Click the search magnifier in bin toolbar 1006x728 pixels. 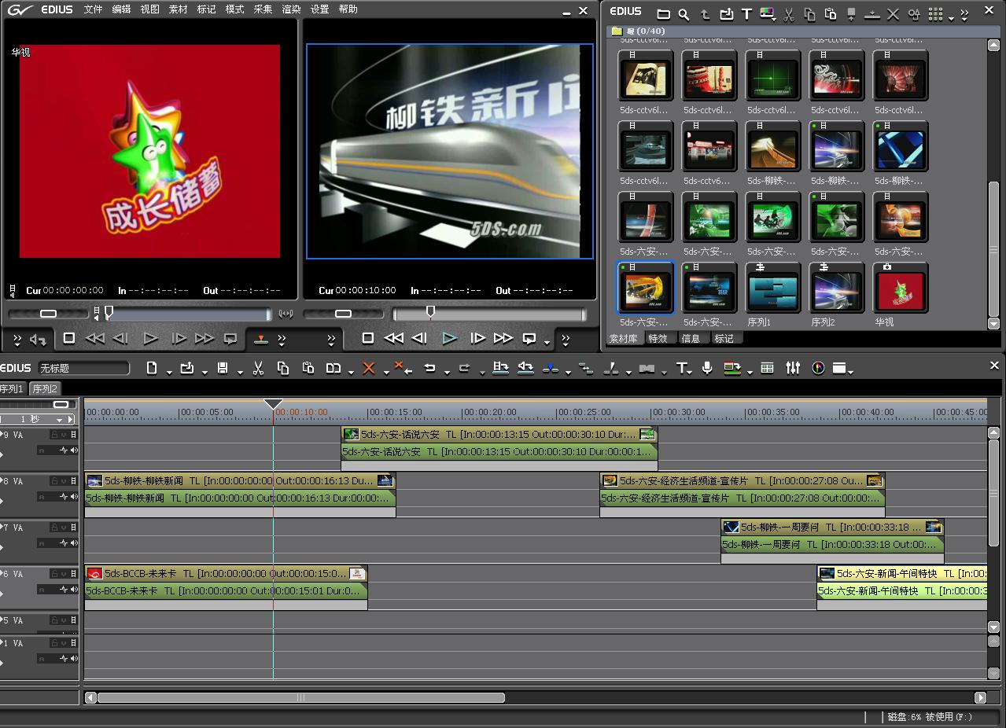[x=684, y=14]
